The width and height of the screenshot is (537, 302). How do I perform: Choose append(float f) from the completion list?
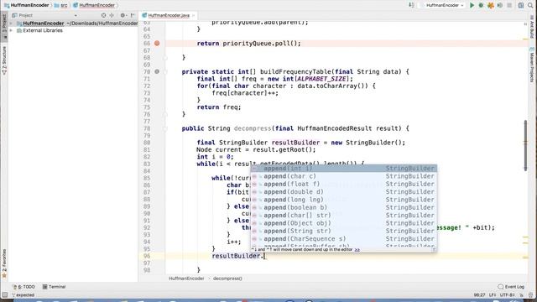pyautogui.click(x=343, y=185)
